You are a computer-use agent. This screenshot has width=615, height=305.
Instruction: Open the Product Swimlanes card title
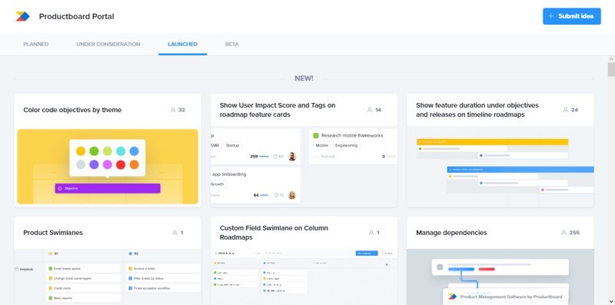(53, 233)
